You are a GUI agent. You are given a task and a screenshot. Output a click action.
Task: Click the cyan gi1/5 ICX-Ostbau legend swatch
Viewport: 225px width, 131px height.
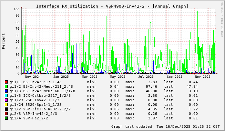pyautogui.click(x=6, y=96)
